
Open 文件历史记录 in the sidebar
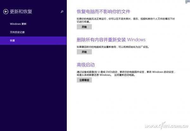coord(17,32)
